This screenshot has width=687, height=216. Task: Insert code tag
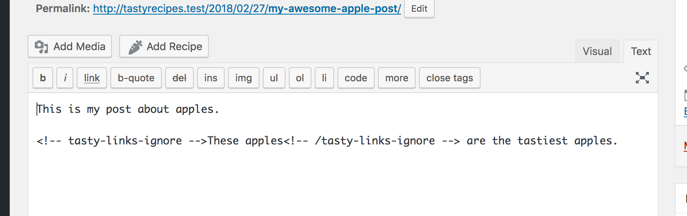(356, 78)
